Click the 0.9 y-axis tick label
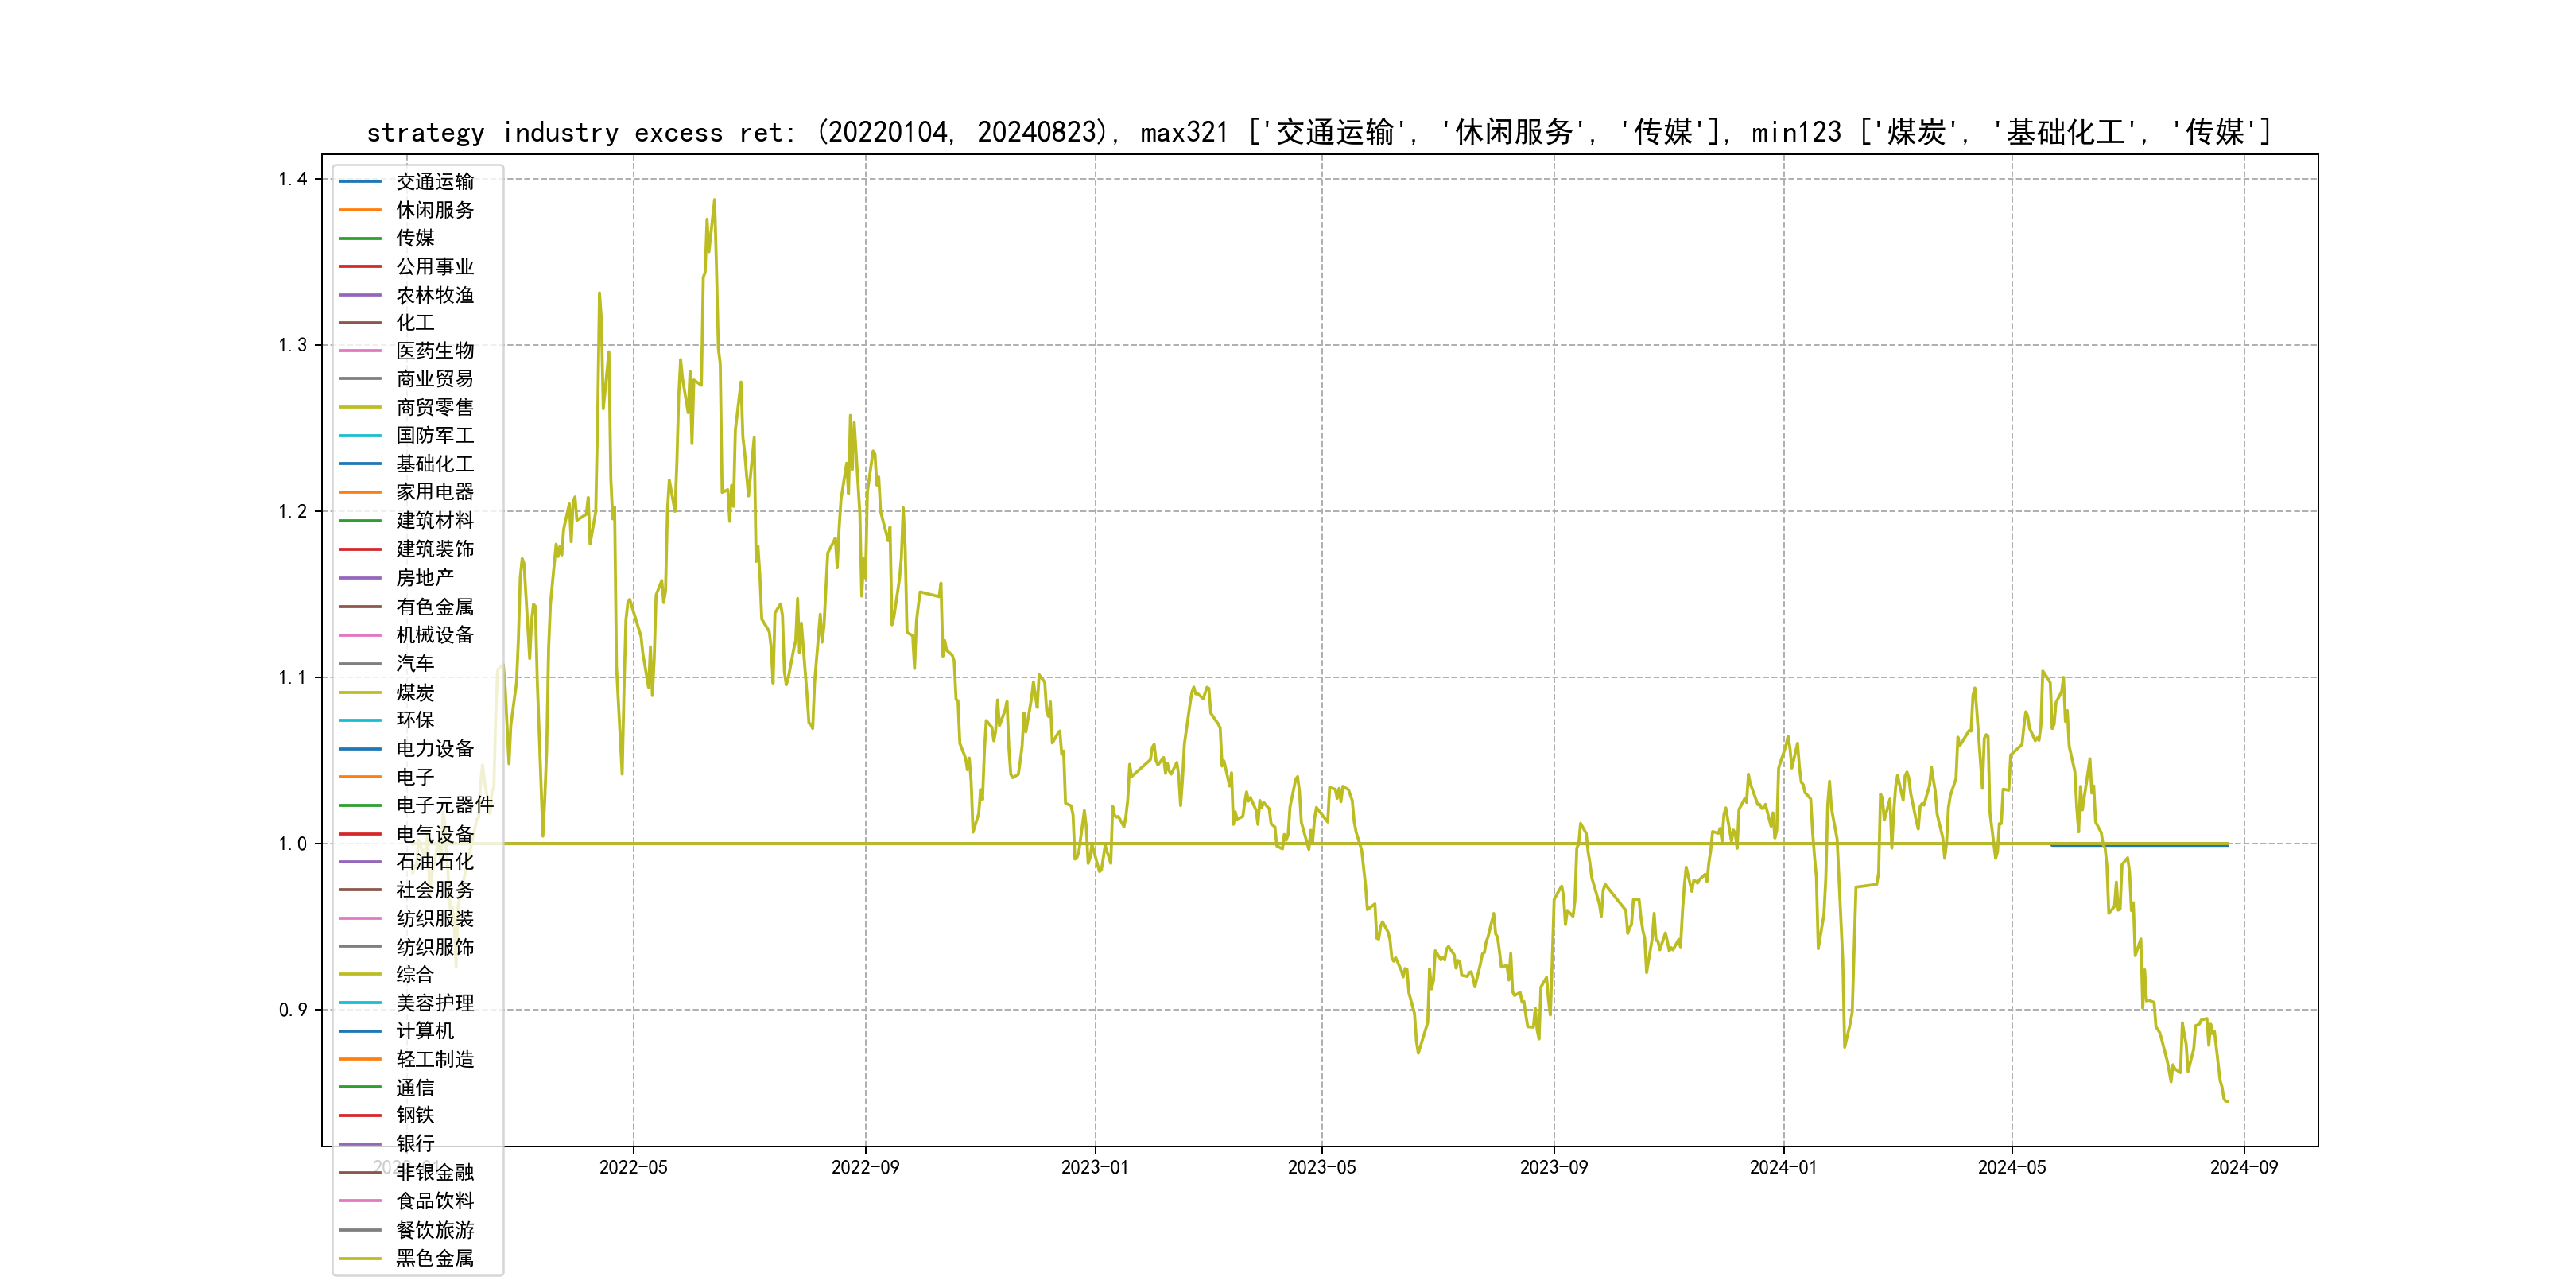The image size is (2576, 1288). (293, 1010)
